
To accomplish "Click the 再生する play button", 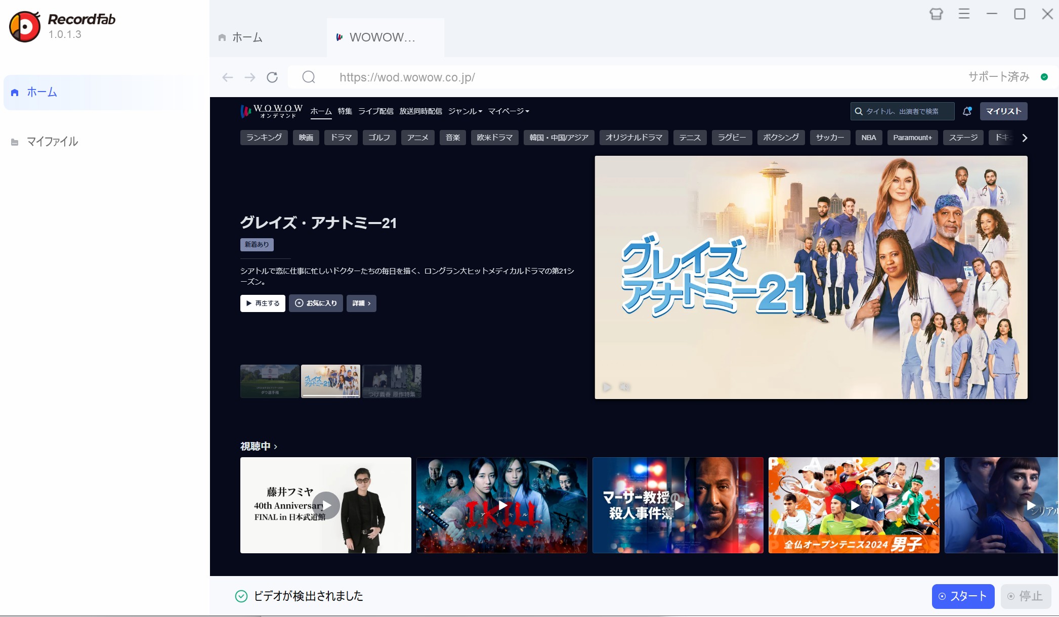I will (x=263, y=303).
